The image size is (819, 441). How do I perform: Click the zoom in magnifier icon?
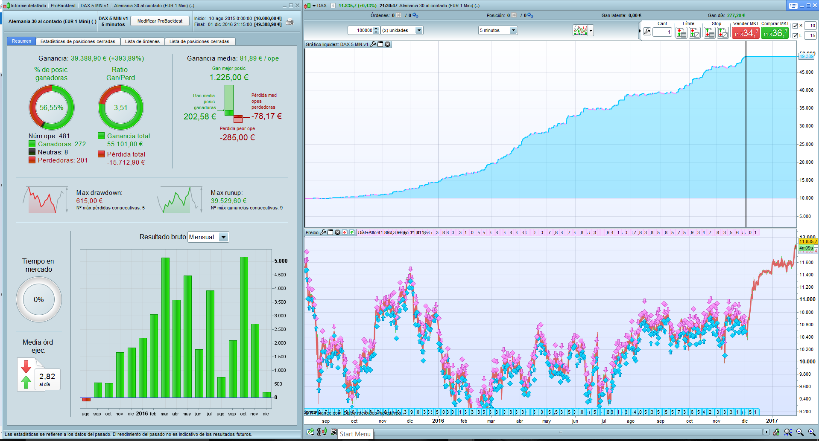pos(812,432)
